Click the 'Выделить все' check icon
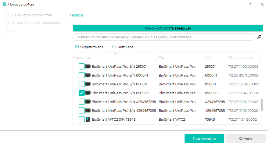 (x=77, y=47)
